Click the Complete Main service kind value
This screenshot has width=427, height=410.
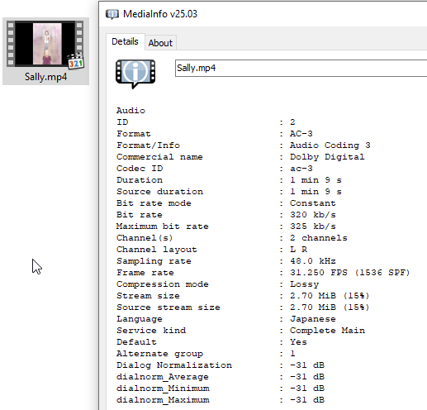327,331
